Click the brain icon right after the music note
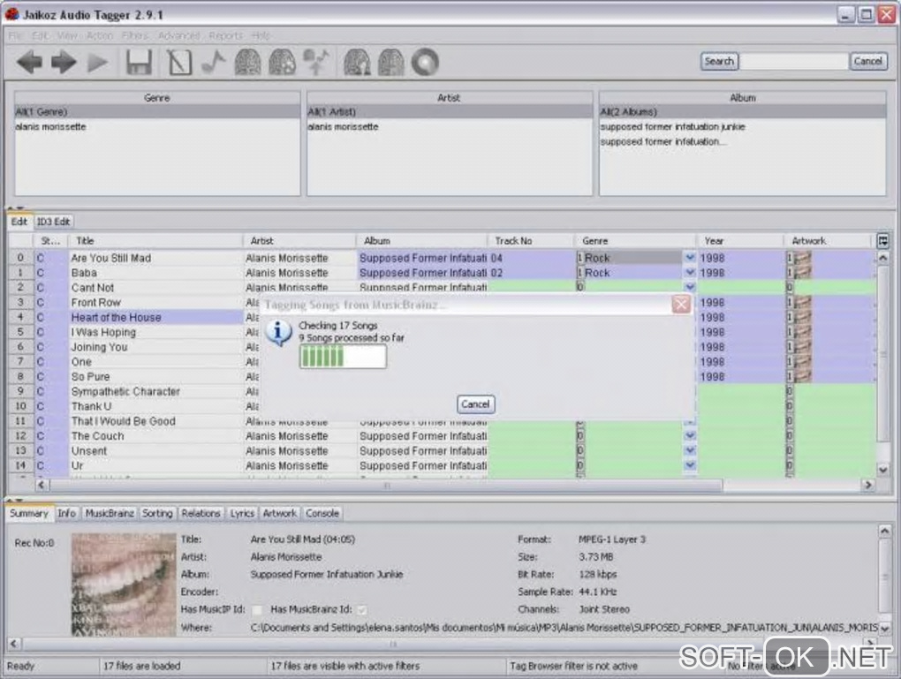Image resolution: width=901 pixels, height=679 pixels. point(247,62)
